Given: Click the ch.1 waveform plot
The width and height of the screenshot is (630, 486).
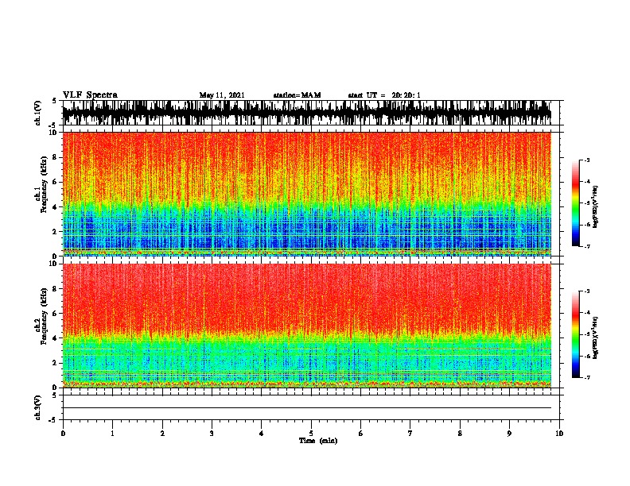Looking at the screenshot, I should coord(307,113).
